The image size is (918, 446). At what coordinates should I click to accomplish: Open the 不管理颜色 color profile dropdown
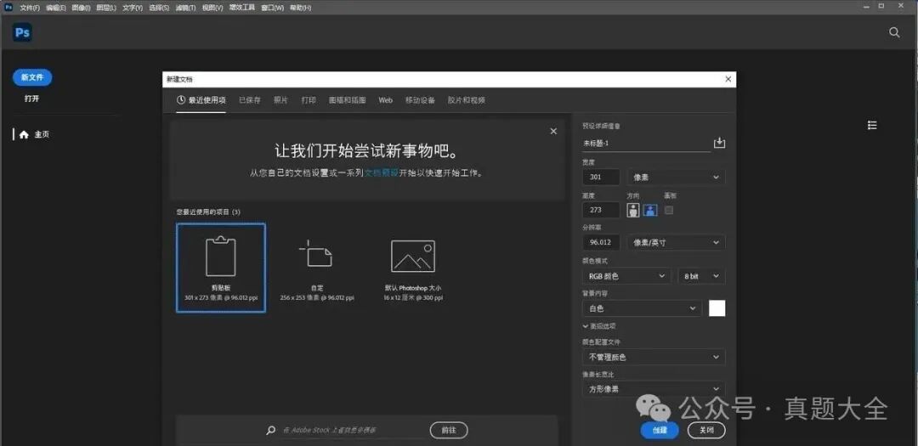[654, 357]
